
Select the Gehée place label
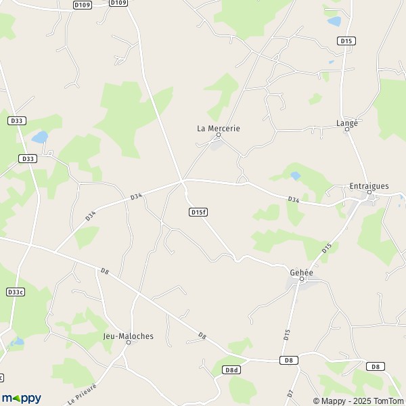point(301,273)
